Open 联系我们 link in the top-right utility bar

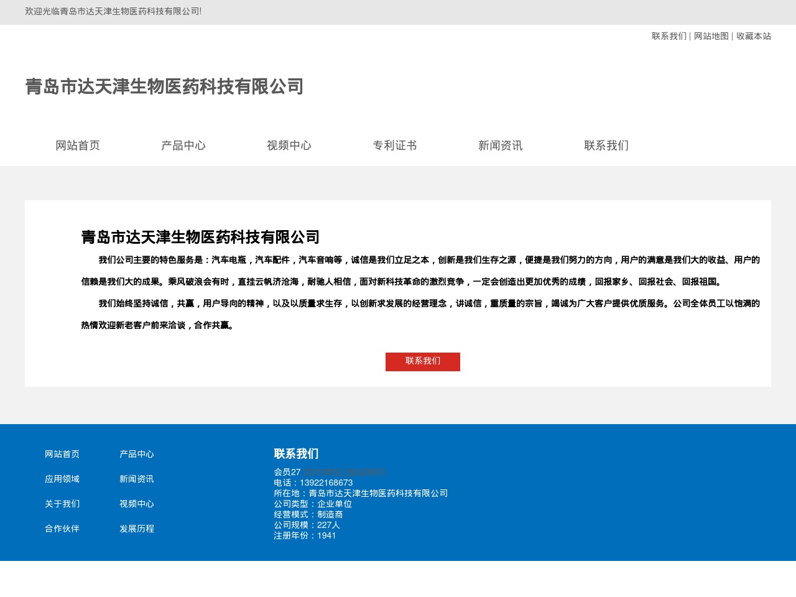pos(669,36)
